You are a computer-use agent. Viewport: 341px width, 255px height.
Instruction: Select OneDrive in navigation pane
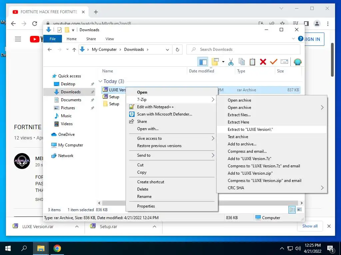click(66, 134)
